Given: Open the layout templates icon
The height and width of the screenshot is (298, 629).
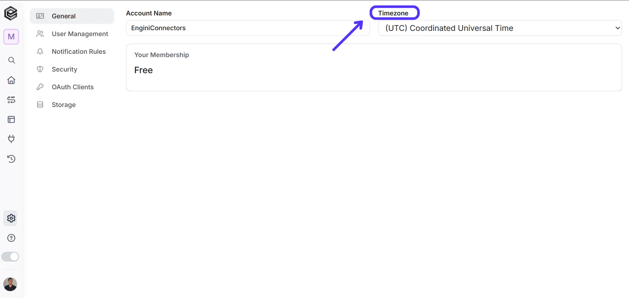Looking at the screenshot, I should pyautogui.click(x=12, y=119).
